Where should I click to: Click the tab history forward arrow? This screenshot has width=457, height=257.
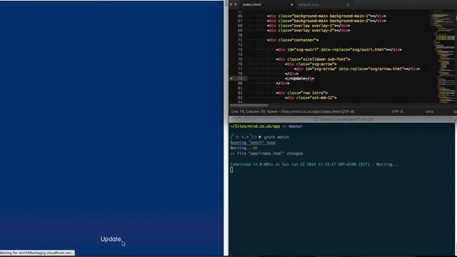click(236, 4)
